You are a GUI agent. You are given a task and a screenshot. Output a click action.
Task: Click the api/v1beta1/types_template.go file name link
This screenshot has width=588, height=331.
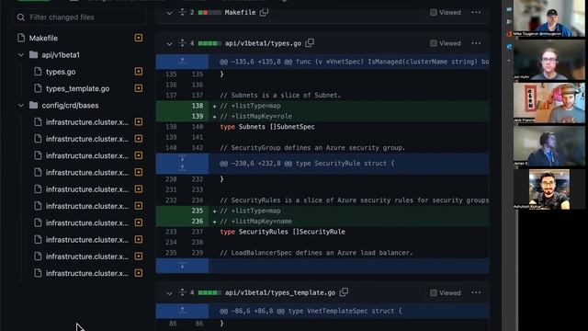[x=280, y=292]
